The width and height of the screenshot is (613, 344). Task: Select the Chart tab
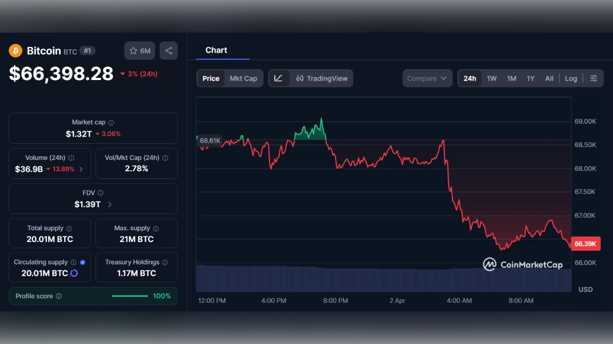pyautogui.click(x=216, y=50)
